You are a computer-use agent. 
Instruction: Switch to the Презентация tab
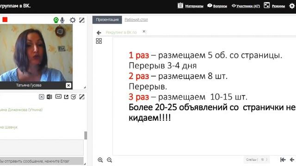pyautogui.click(x=107, y=20)
